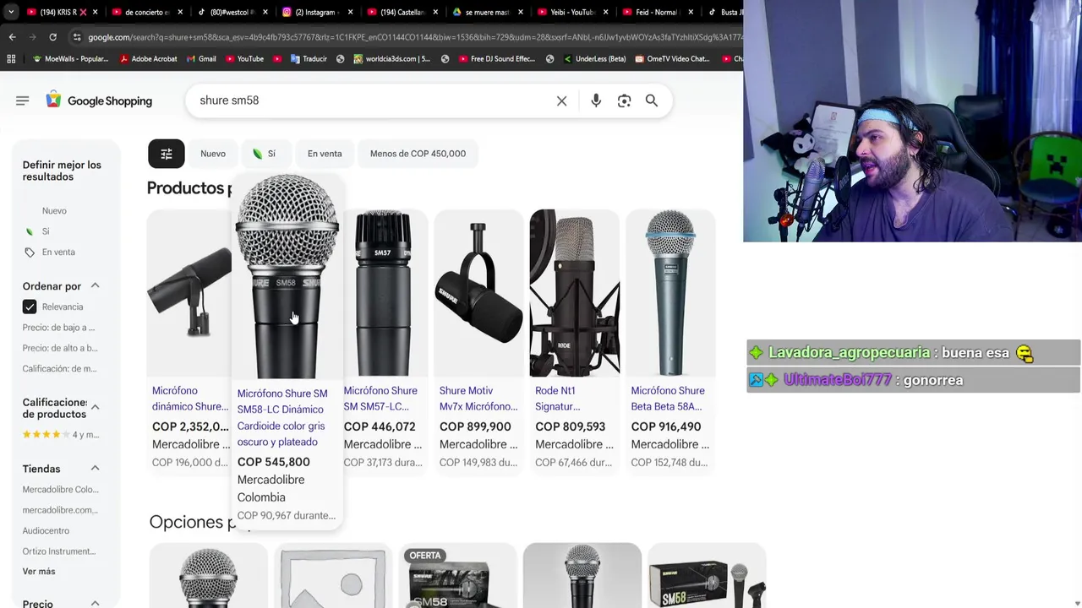Click the COP 899,900 price
Image resolution: width=1082 pixels, height=608 pixels.
pos(475,426)
